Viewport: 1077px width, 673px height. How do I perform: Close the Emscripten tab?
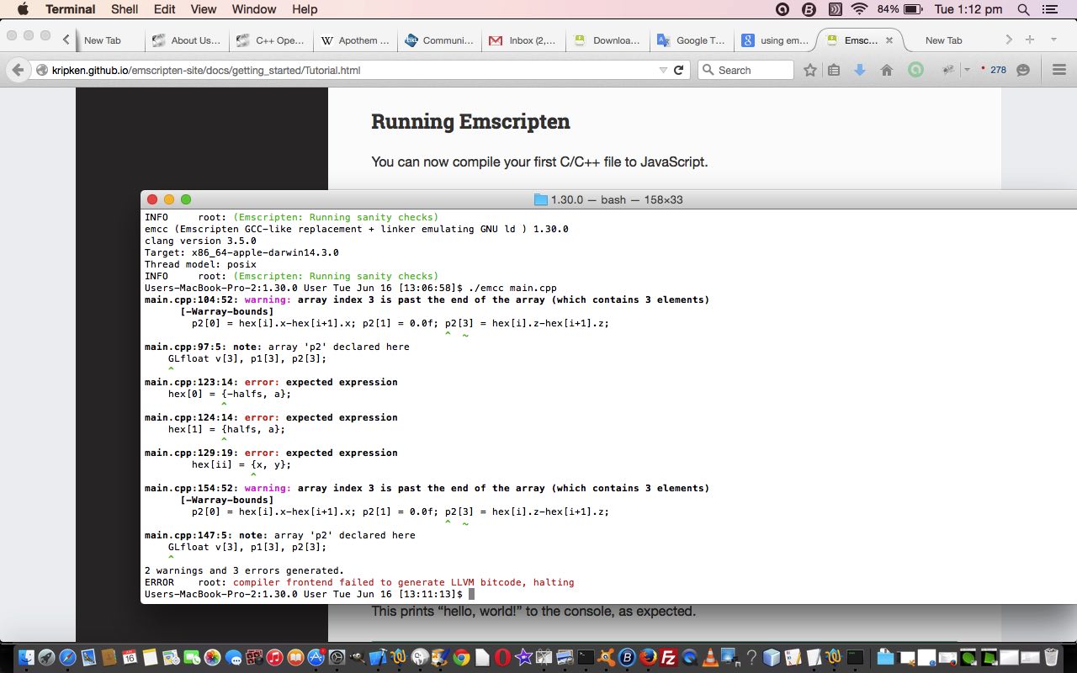[889, 40]
